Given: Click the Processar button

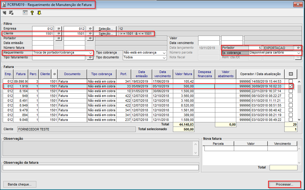Looking at the screenshot, I should [284, 184].
